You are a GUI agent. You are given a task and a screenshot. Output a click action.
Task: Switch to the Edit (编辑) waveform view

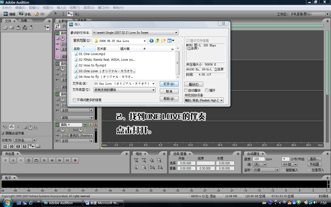[x=10, y=14]
